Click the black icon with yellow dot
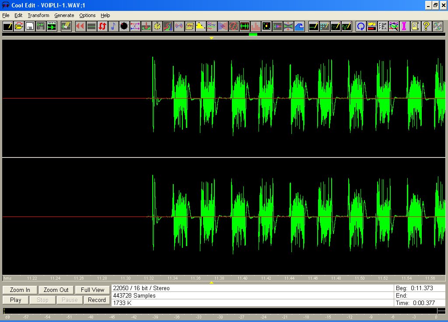This screenshot has width=448, height=322. click(266, 27)
